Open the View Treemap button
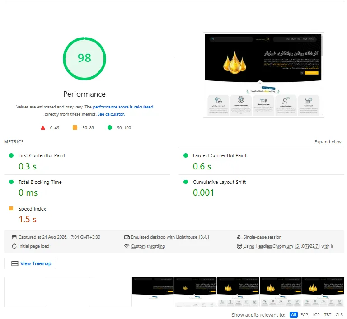 (x=30, y=264)
